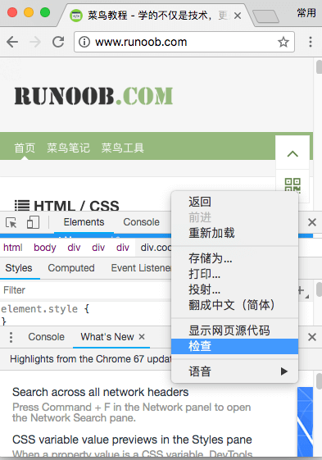Select 显示网页源代码 in the context menu
Viewport: 322px width, 460px height.
click(229, 330)
